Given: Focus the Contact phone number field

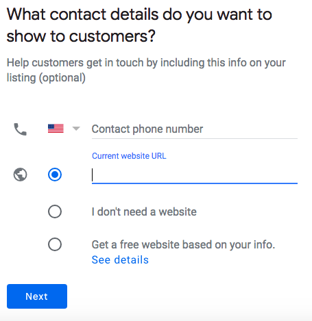Looking at the screenshot, I should [x=195, y=129].
